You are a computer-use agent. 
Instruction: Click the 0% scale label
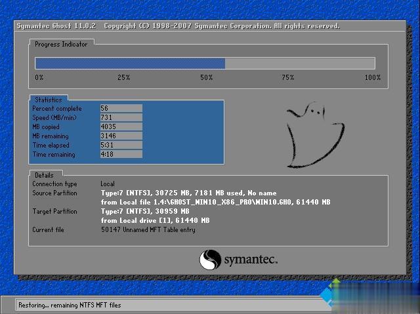[x=39, y=77]
